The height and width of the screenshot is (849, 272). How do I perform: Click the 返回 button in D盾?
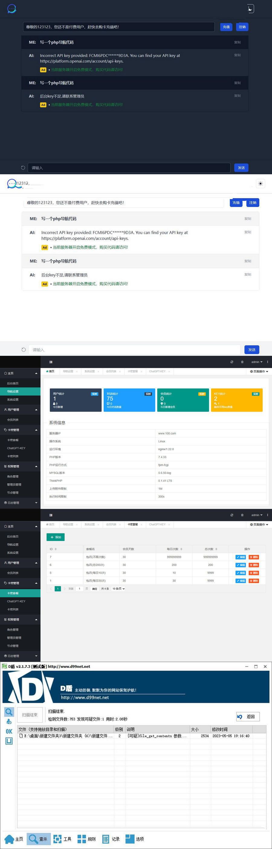(x=248, y=716)
